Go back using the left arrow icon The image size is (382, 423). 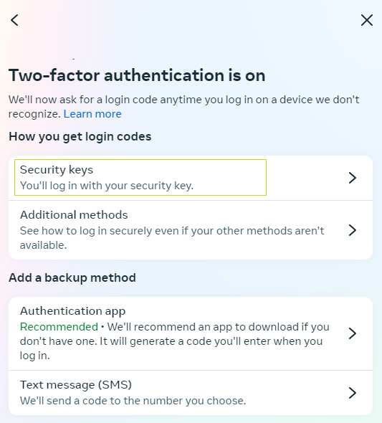click(14, 20)
